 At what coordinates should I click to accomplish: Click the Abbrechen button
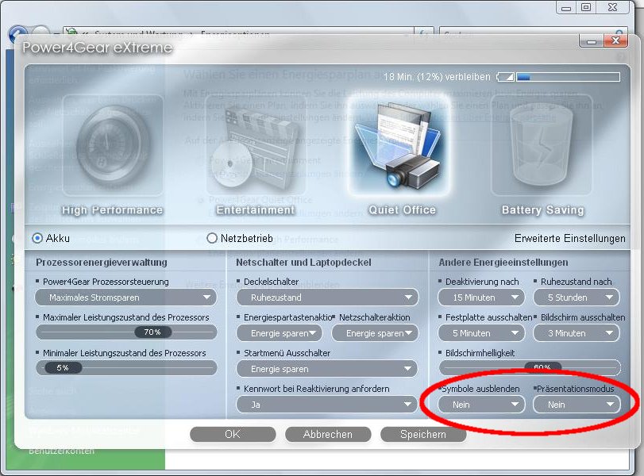click(x=329, y=434)
